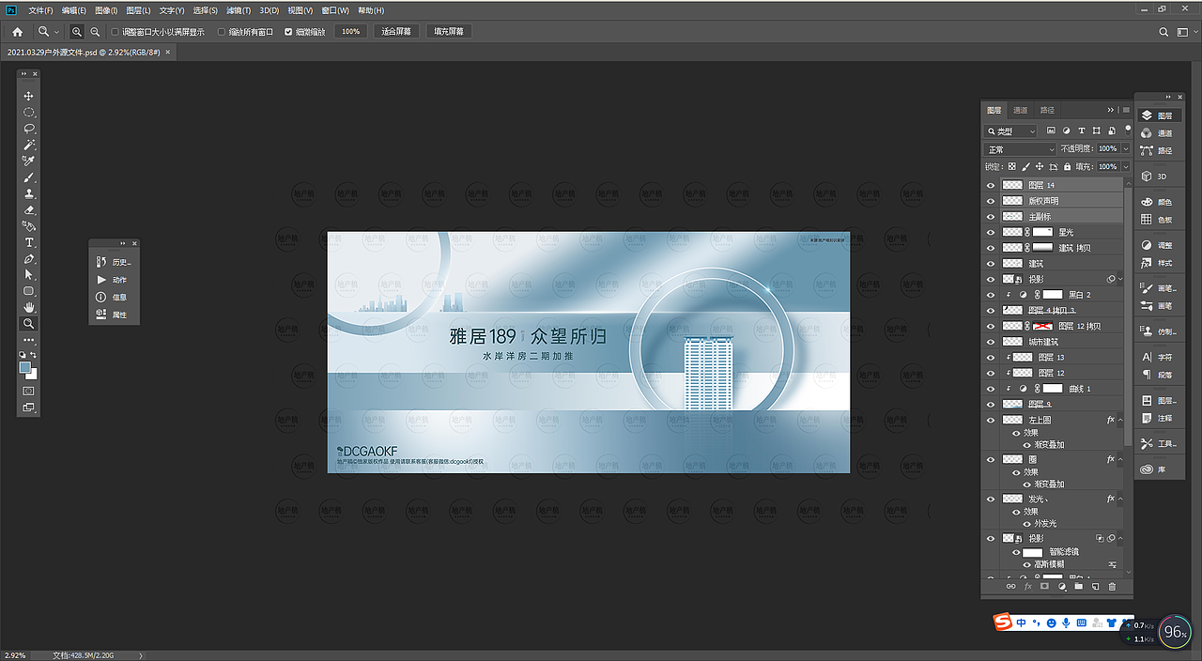Select the Paint Bucket tool
The image size is (1202, 661).
[x=29, y=226]
